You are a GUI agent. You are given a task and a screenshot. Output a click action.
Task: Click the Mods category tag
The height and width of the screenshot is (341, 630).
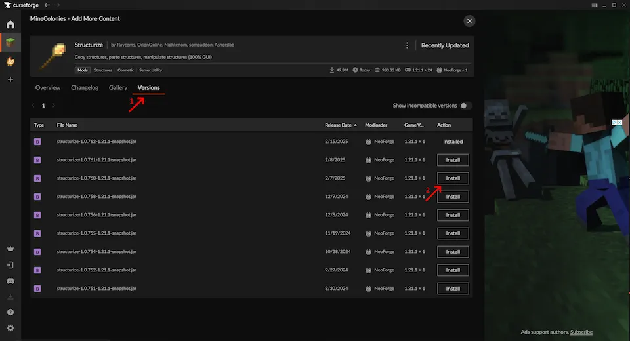click(83, 70)
